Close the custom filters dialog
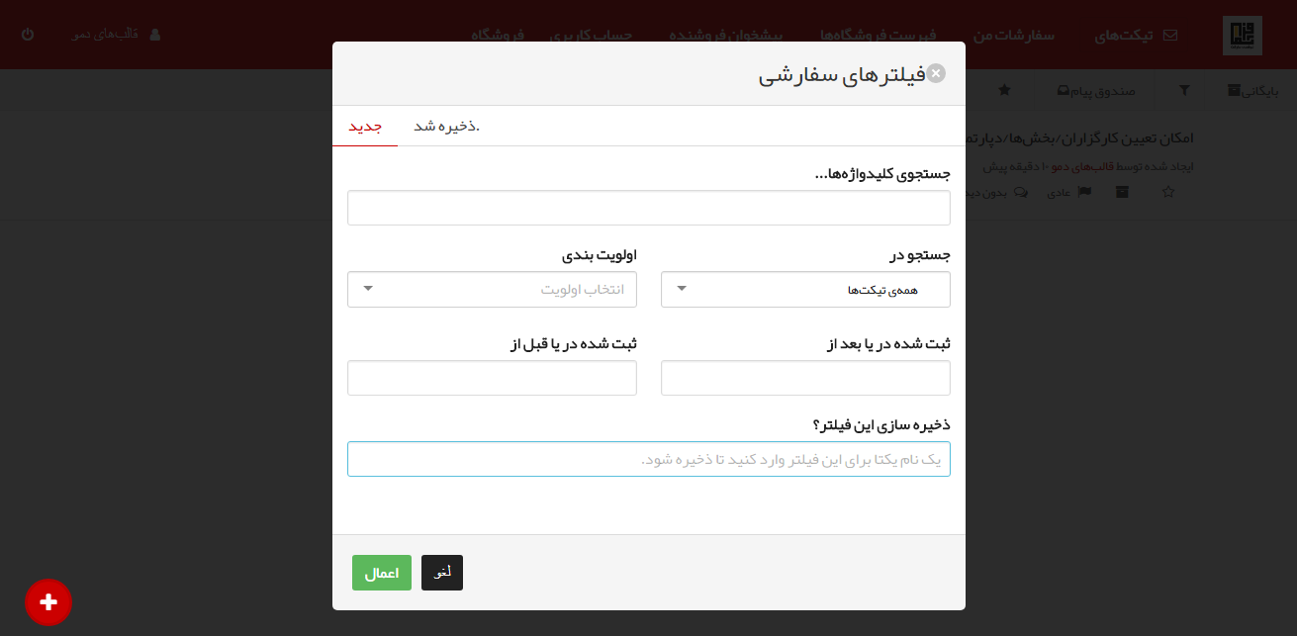 (936, 73)
